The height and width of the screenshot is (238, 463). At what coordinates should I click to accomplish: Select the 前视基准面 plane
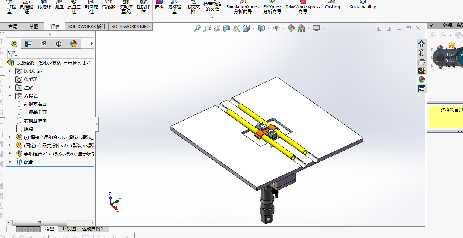click(x=35, y=104)
